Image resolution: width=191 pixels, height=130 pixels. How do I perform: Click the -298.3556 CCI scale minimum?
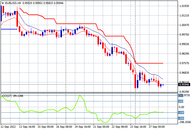184,122
